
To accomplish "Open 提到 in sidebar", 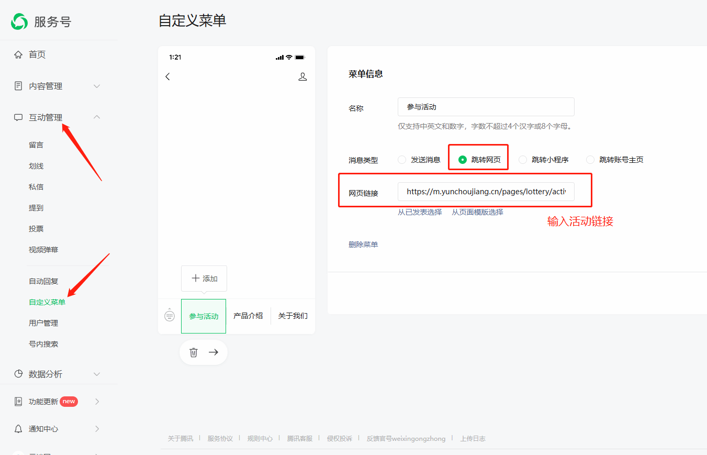I will [36, 208].
